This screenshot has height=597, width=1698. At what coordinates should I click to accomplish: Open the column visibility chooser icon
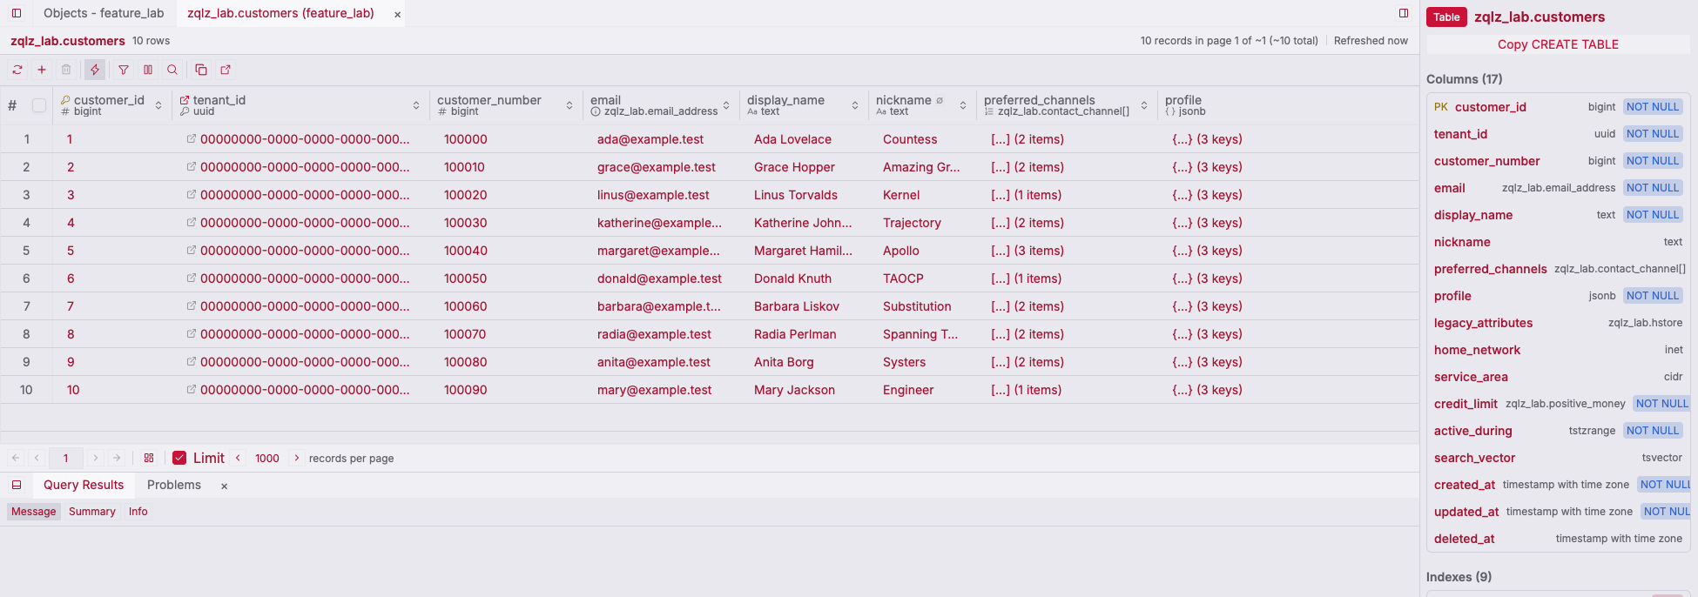click(148, 70)
